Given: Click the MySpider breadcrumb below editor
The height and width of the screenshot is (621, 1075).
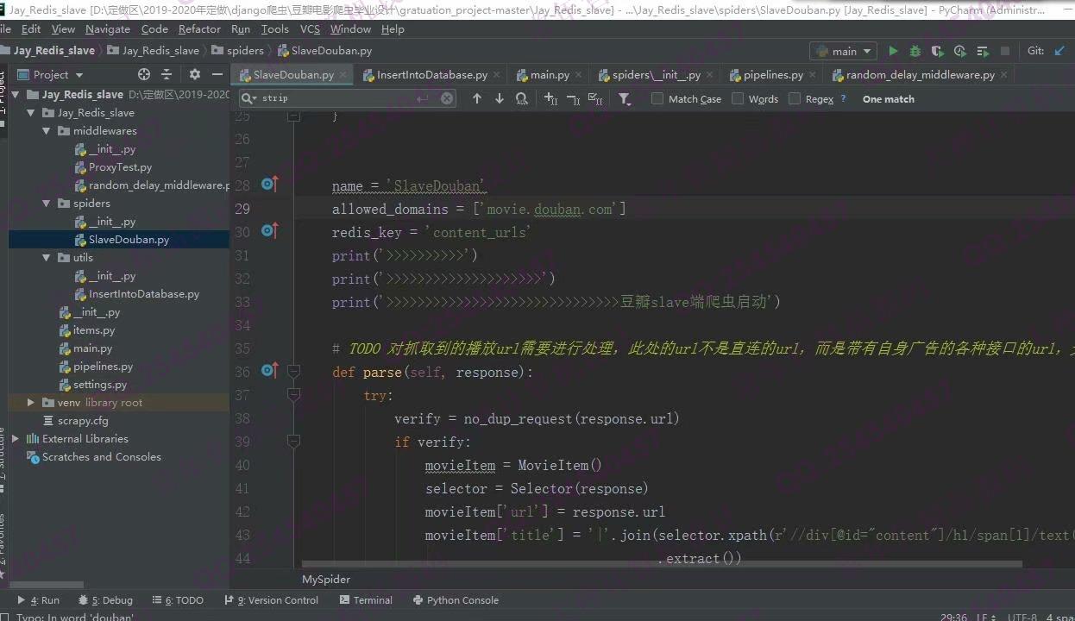Looking at the screenshot, I should tap(326, 580).
